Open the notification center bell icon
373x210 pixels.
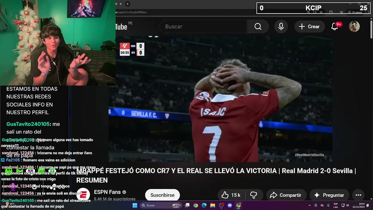click(x=368, y=205)
